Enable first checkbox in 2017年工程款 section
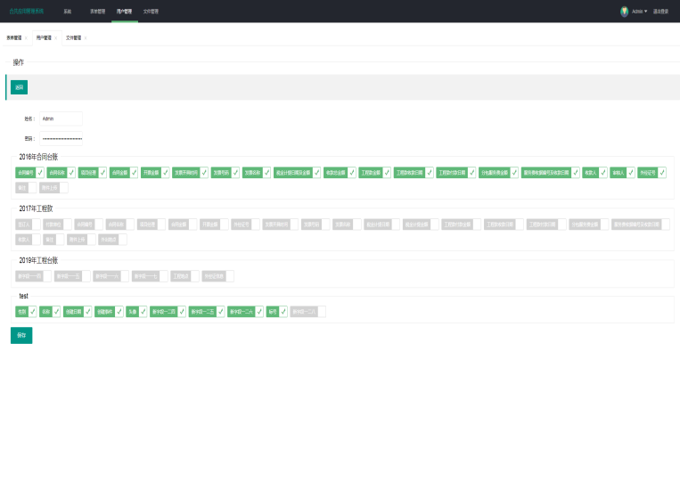The height and width of the screenshot is (490, 680). tap(37, 225)
